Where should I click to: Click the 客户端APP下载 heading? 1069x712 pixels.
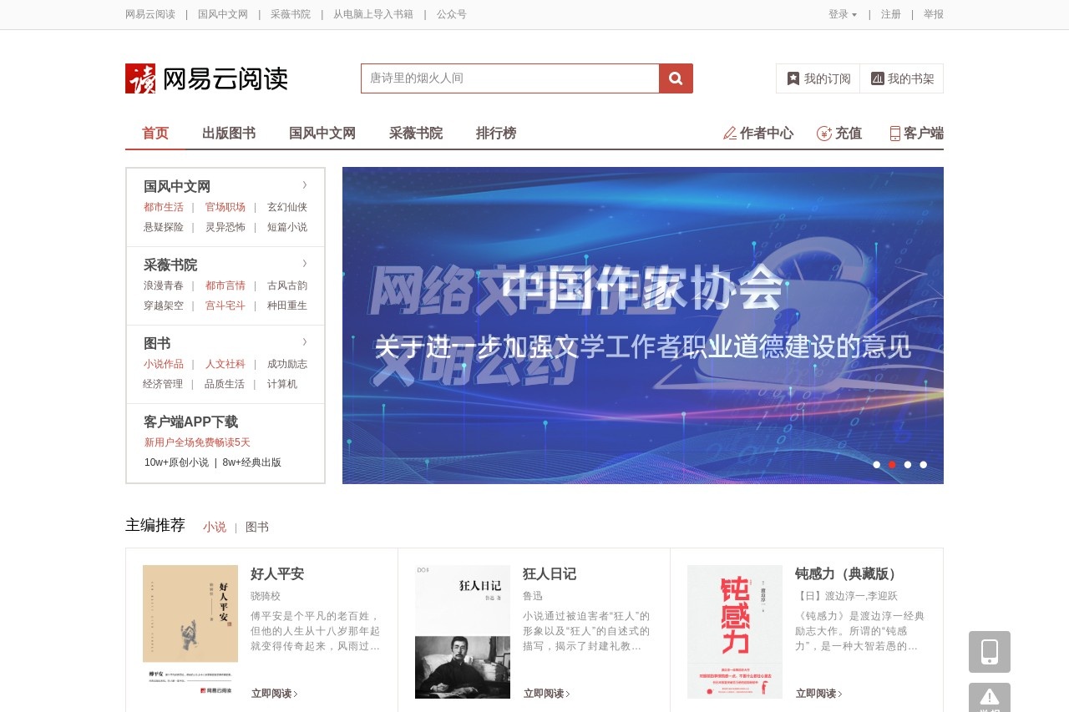(190, 422)
